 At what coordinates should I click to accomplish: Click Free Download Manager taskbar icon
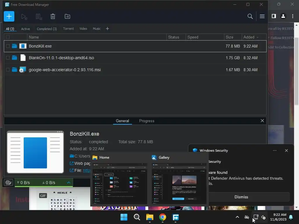coord(175,217)
